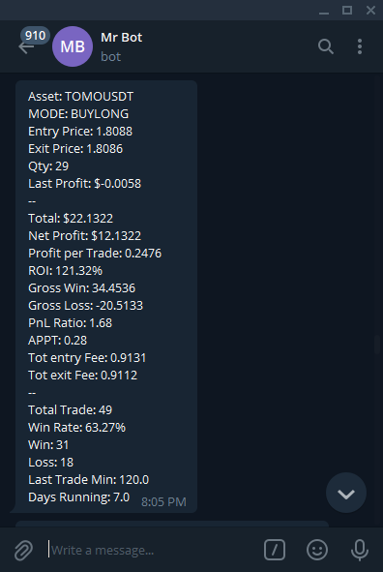The width and height of the screenshot is (383, 572).
Task: Attach a file with the paperclip icon
Action: coord(23,550)
